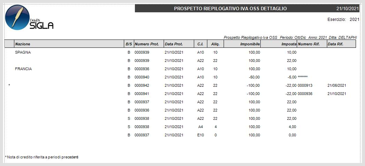Click the C.I. column header
Image resolution: width=365 pixels, height=166 pixels.
click(x=200, y=44)
